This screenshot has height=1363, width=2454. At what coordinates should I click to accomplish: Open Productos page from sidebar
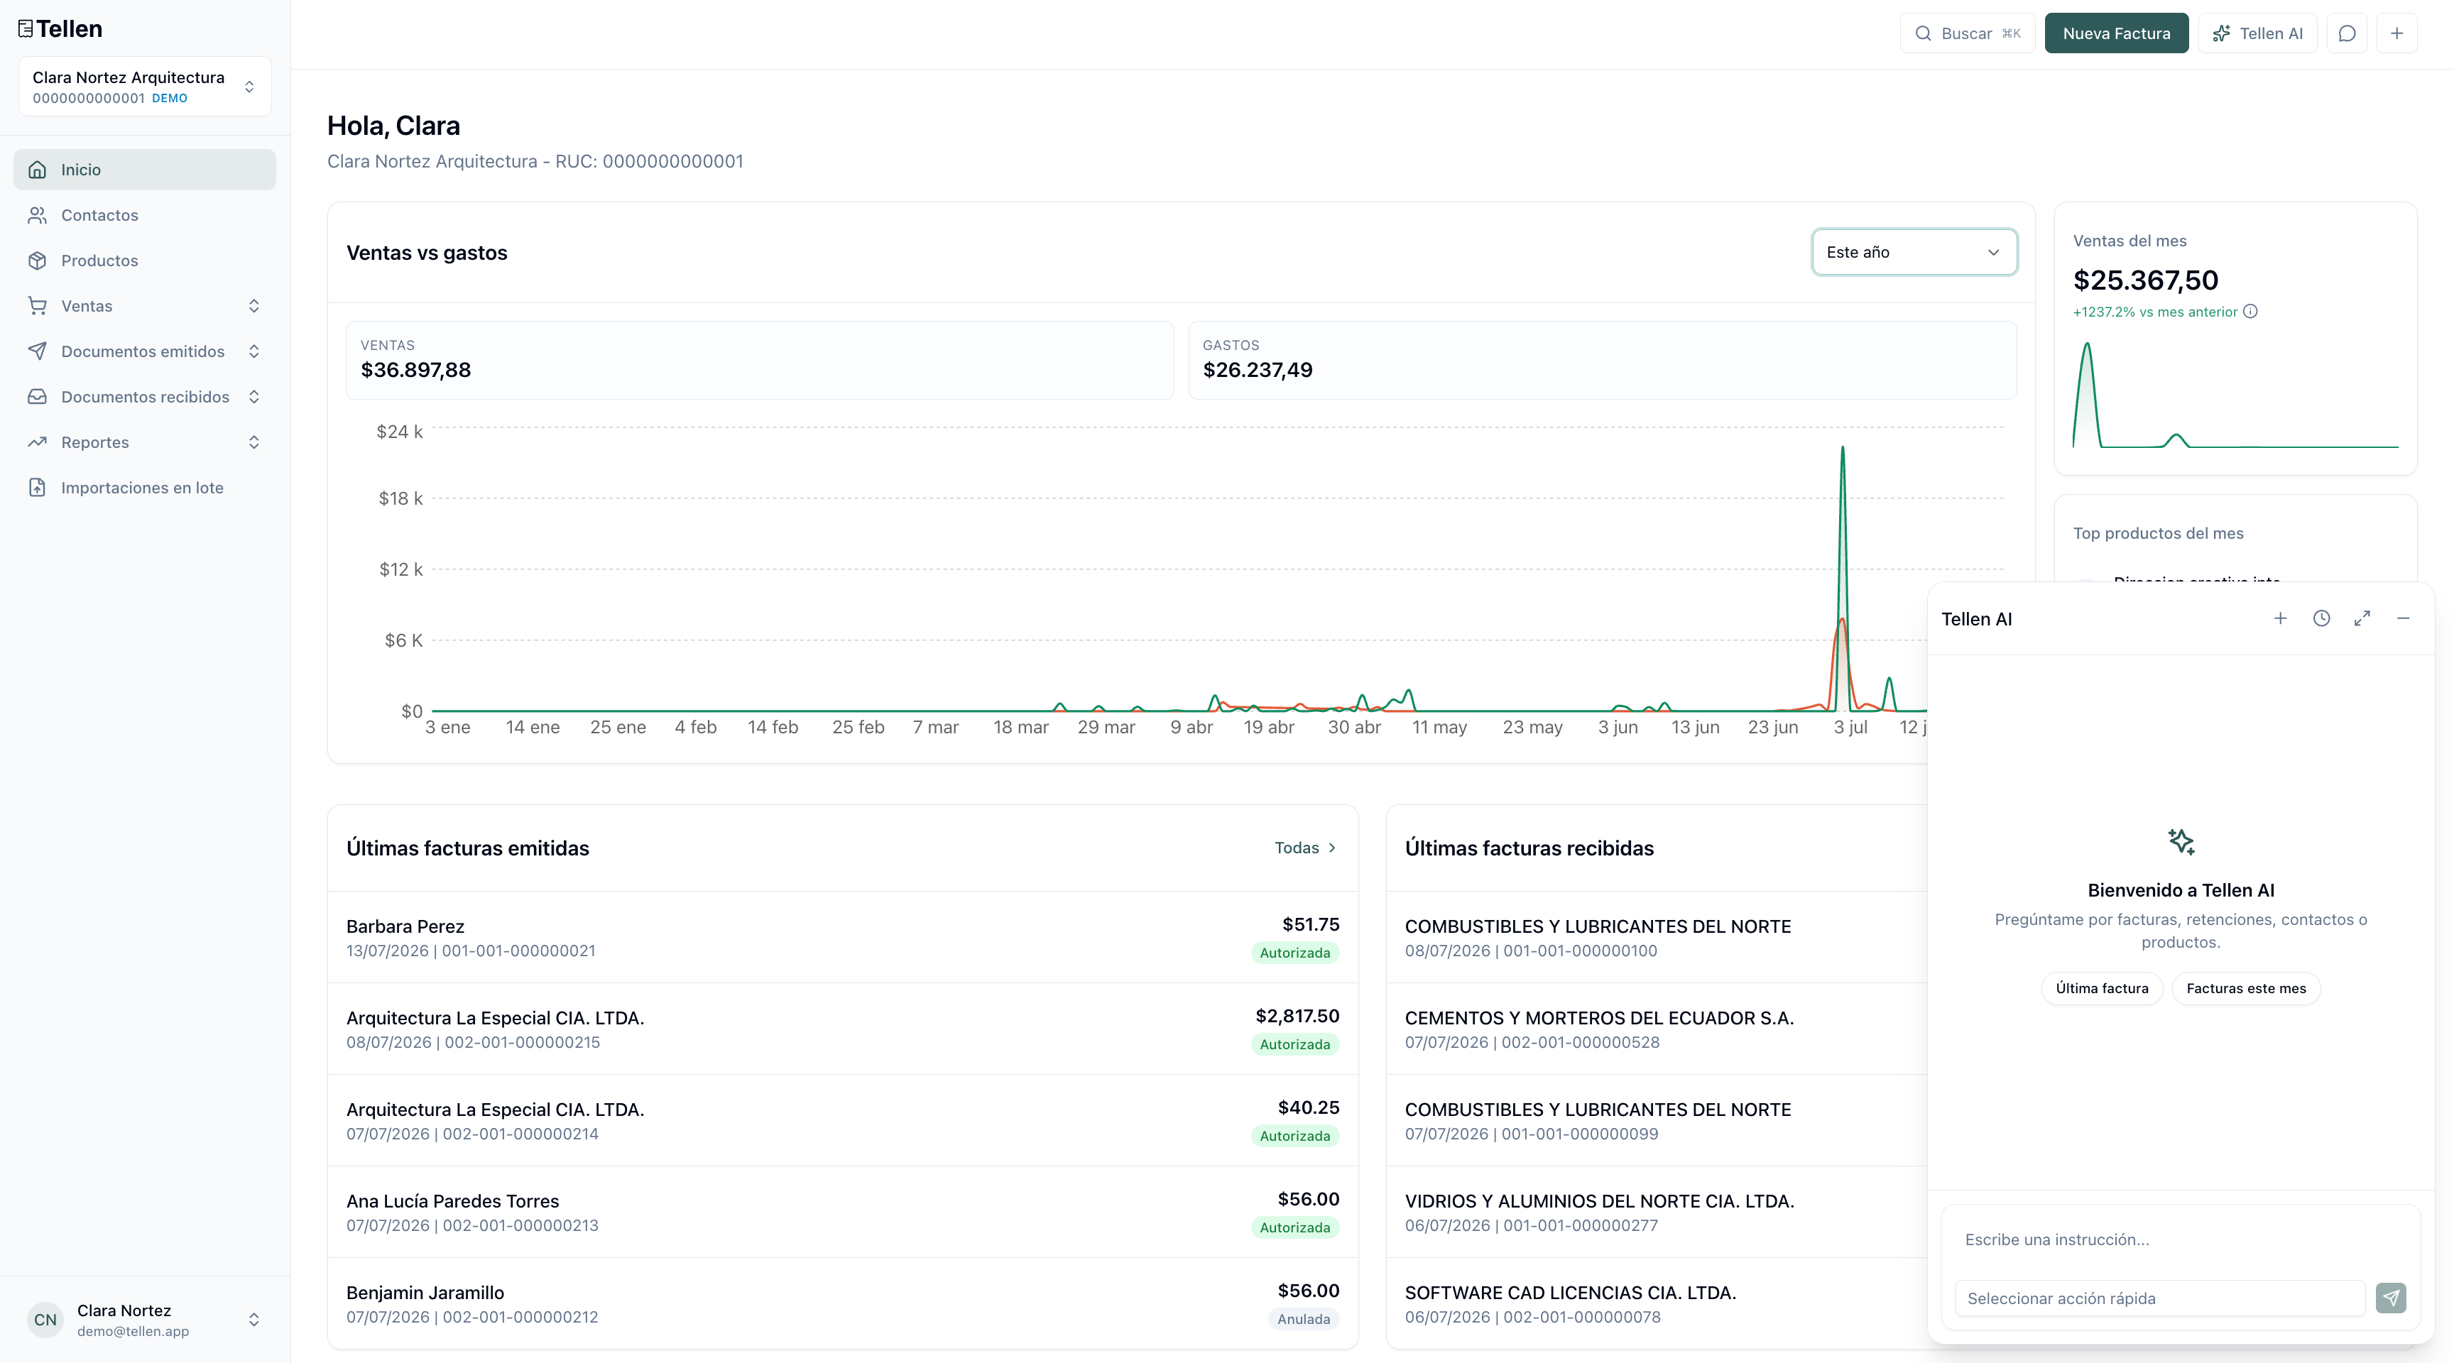(x=145, y=260)
